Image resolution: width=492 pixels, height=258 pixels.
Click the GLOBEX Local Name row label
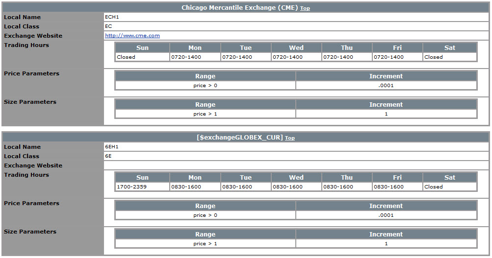click(22, 147)
